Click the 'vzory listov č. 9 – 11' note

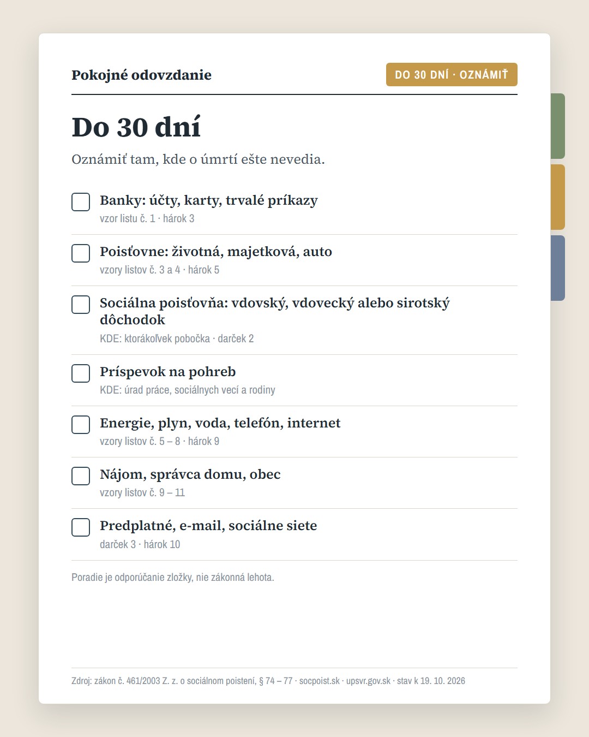[x=142, y=492]
